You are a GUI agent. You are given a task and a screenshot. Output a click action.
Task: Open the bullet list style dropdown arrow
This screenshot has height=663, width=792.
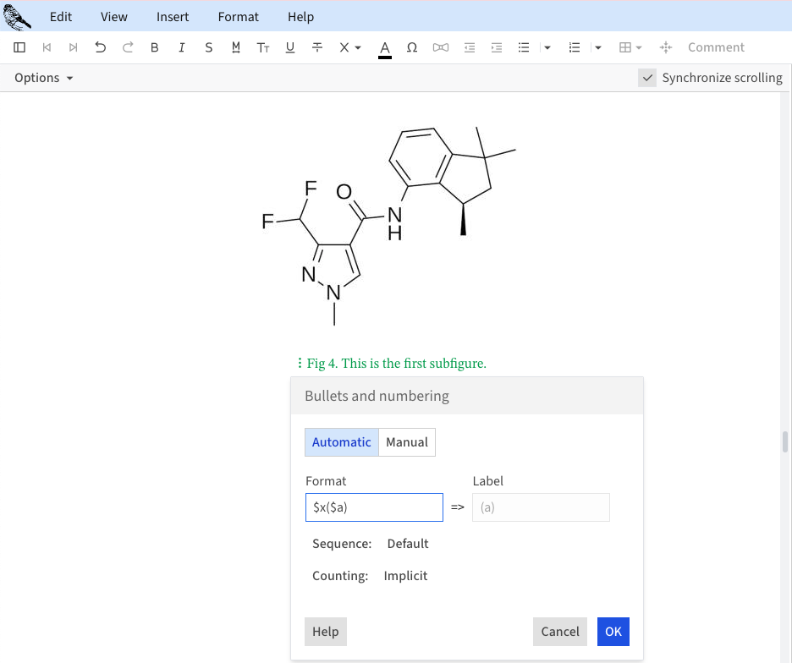tap(547, 47)
